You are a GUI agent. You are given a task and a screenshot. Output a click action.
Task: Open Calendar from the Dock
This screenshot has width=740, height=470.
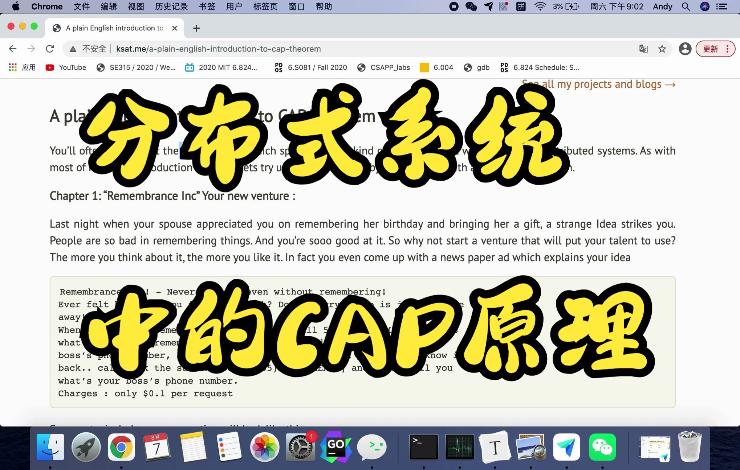pos(157,447)
